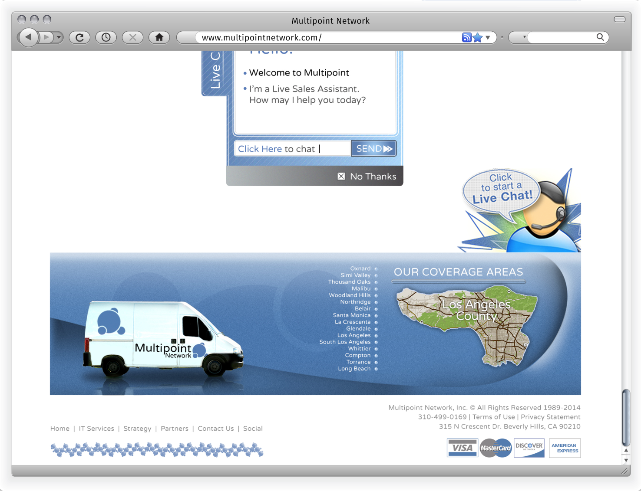Click the phone number 310-499-0169
The width and height of the screenshot is (641, 491).
[x=442, y=417]
